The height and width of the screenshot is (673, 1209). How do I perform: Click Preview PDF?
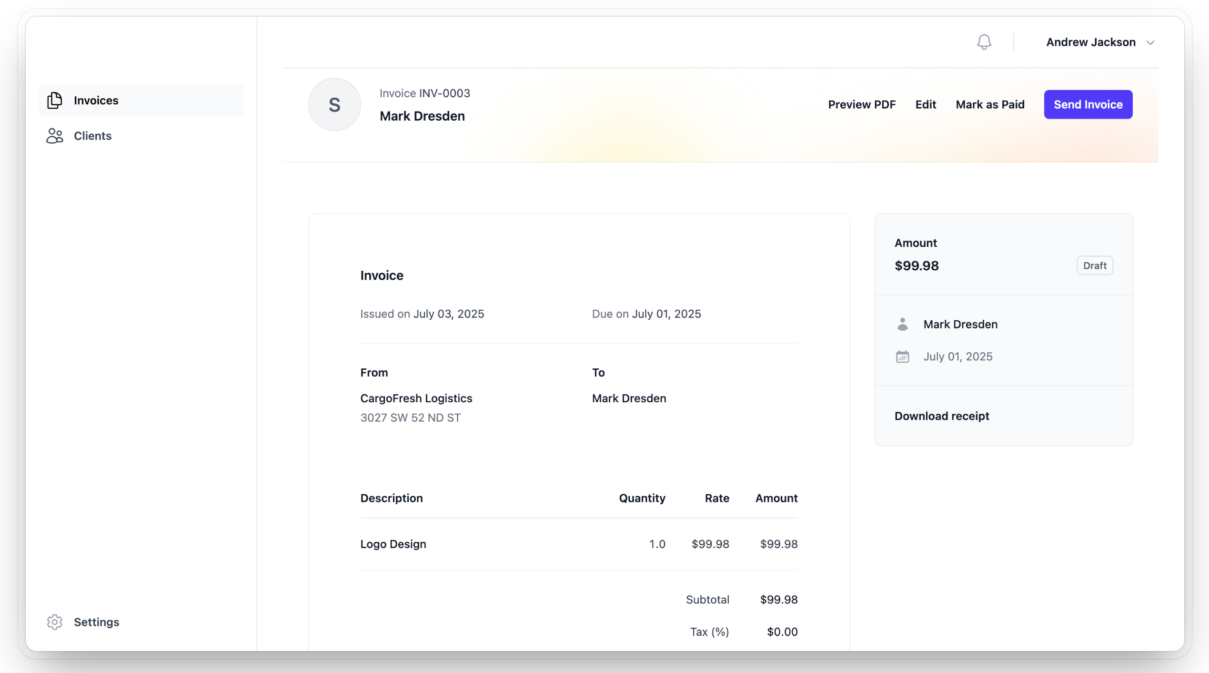click(x=861, y=104)
